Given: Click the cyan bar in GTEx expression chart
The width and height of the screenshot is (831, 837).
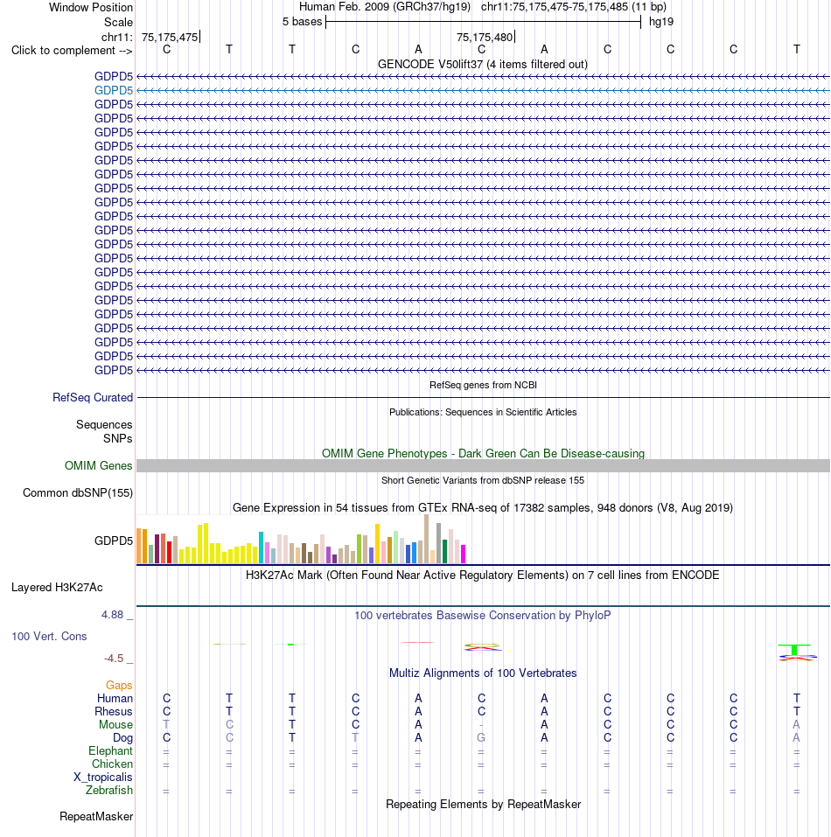Looking at the screenshot, I should [x=261, y=548].
